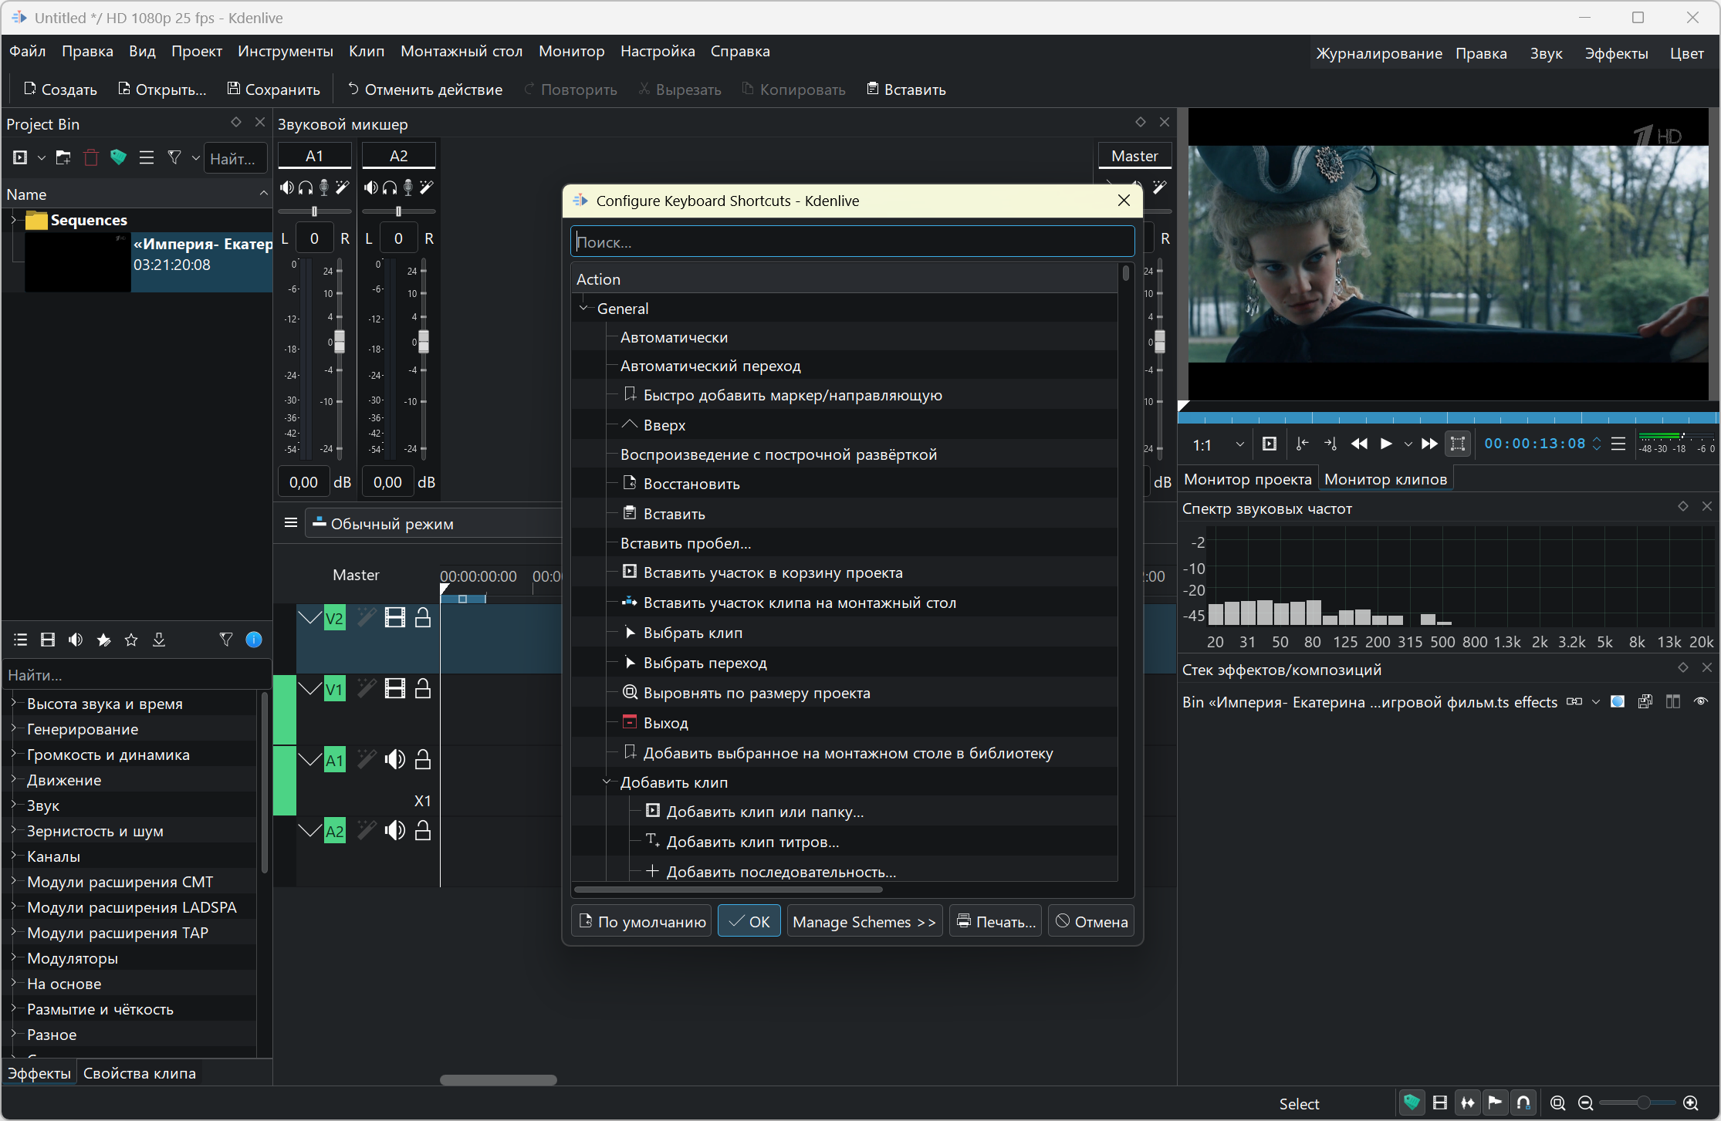This screenshot has height=1121, width=1721.
Task: Click the download effects icon
Action: tap(159, 640)
